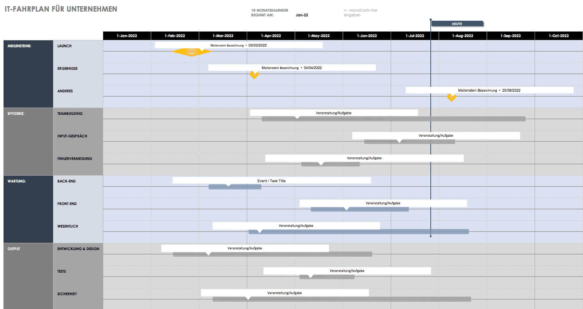Click the "Event / Task Title" callout

pos(272,181)
